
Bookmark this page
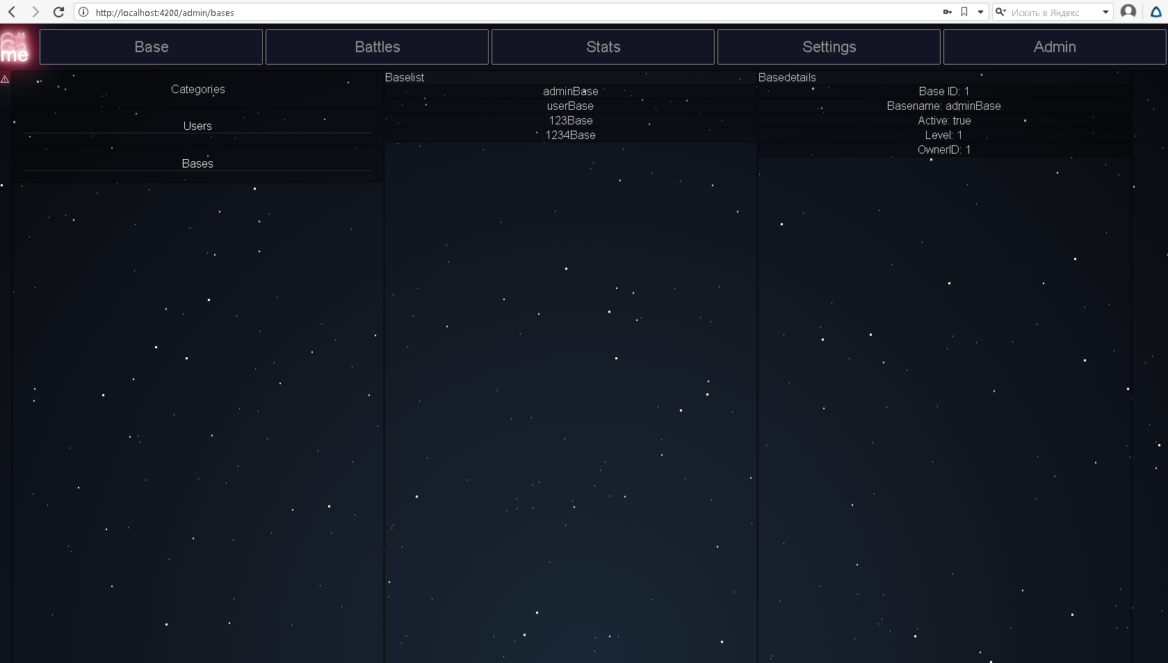point(964,12)
